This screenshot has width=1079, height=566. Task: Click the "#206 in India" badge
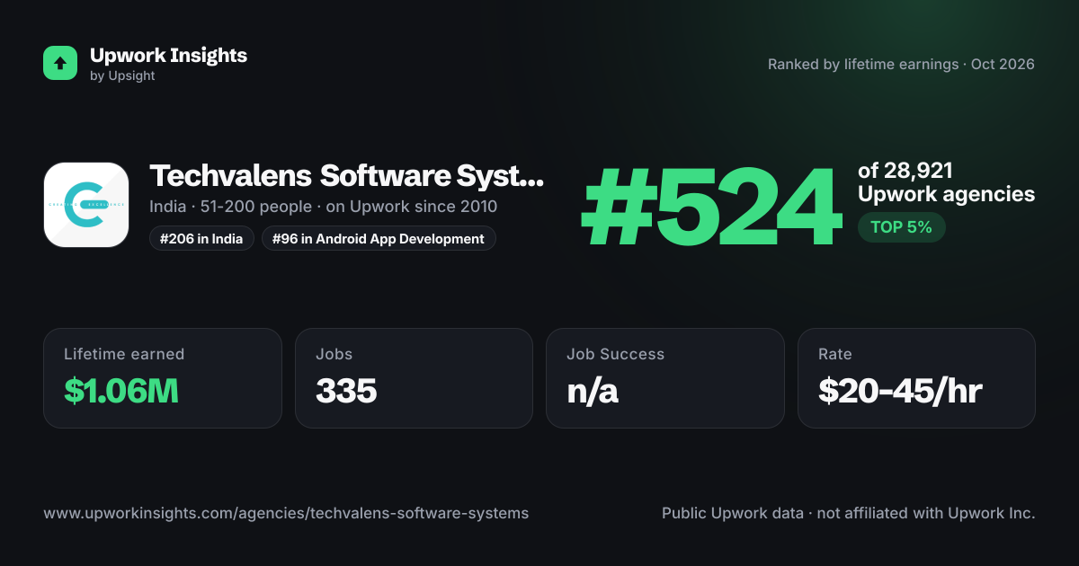[201, 239]
